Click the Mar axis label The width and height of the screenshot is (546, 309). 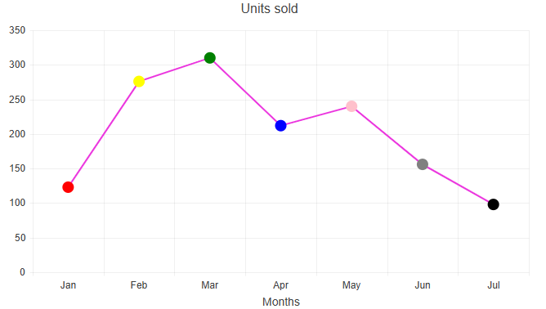(x=209, y=285)
